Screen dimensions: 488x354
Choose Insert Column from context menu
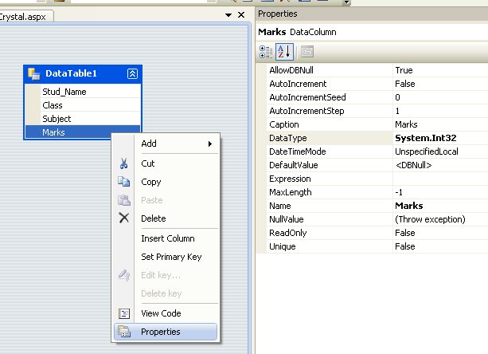pos(167,238)
